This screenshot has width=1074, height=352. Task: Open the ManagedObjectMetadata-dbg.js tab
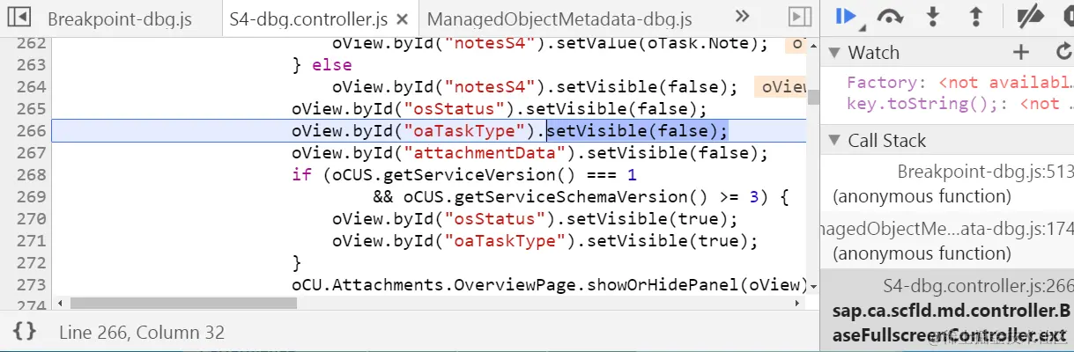pos(559,18)
